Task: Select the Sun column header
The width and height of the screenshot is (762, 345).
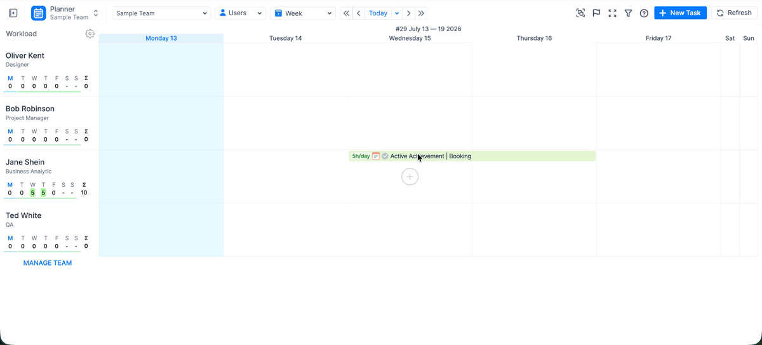Action: (x=749, y=38)
